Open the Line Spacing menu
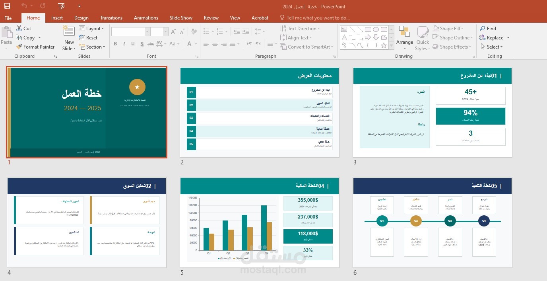Image resolution: width=547 pixels, height=281 pixels. [260, 31]
